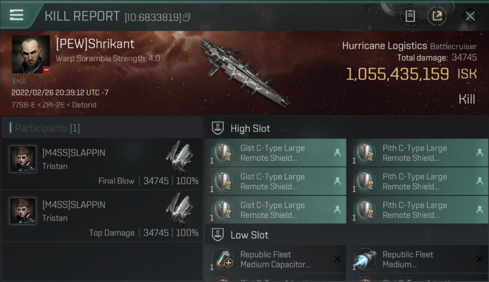The width and height of the screenshot is (489, 282).
Task: Select Republic Fleet Medium Capacitor module
Action: (275, 259)
